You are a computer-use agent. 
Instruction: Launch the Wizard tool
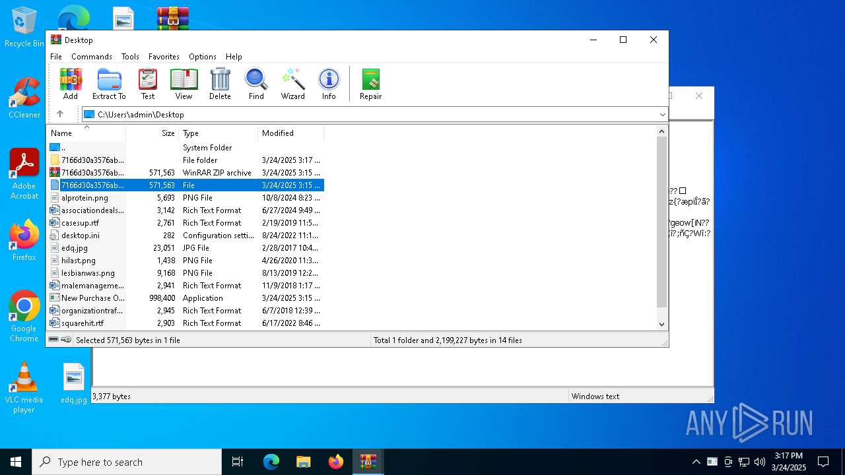(x=292, y=84)
